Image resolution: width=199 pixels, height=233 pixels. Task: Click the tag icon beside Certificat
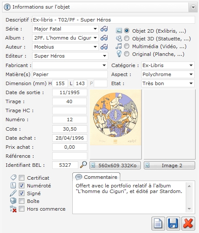point(13,177)
